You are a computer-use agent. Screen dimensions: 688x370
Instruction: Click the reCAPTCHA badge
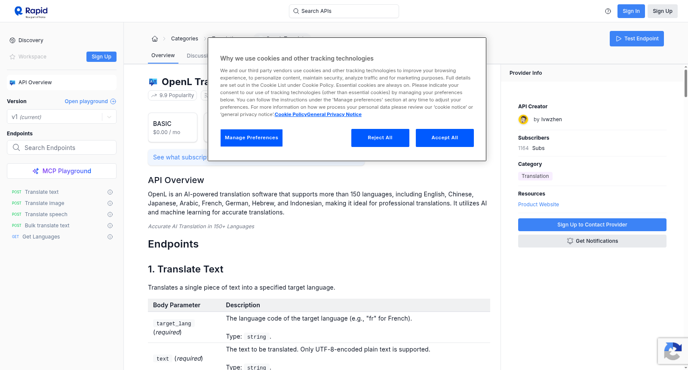pyautogui.click(x=673, y=351)
